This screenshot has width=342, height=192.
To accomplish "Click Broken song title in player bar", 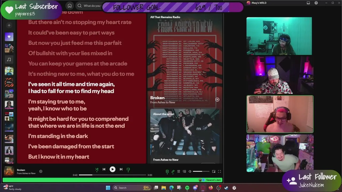I will pyautogui.click(x=21, y=170).
